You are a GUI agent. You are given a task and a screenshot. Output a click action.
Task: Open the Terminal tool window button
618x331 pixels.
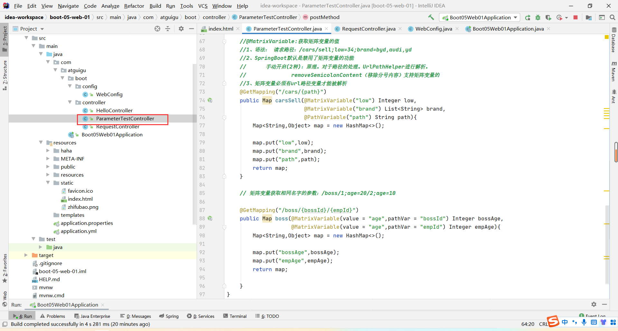pos(235,316)
